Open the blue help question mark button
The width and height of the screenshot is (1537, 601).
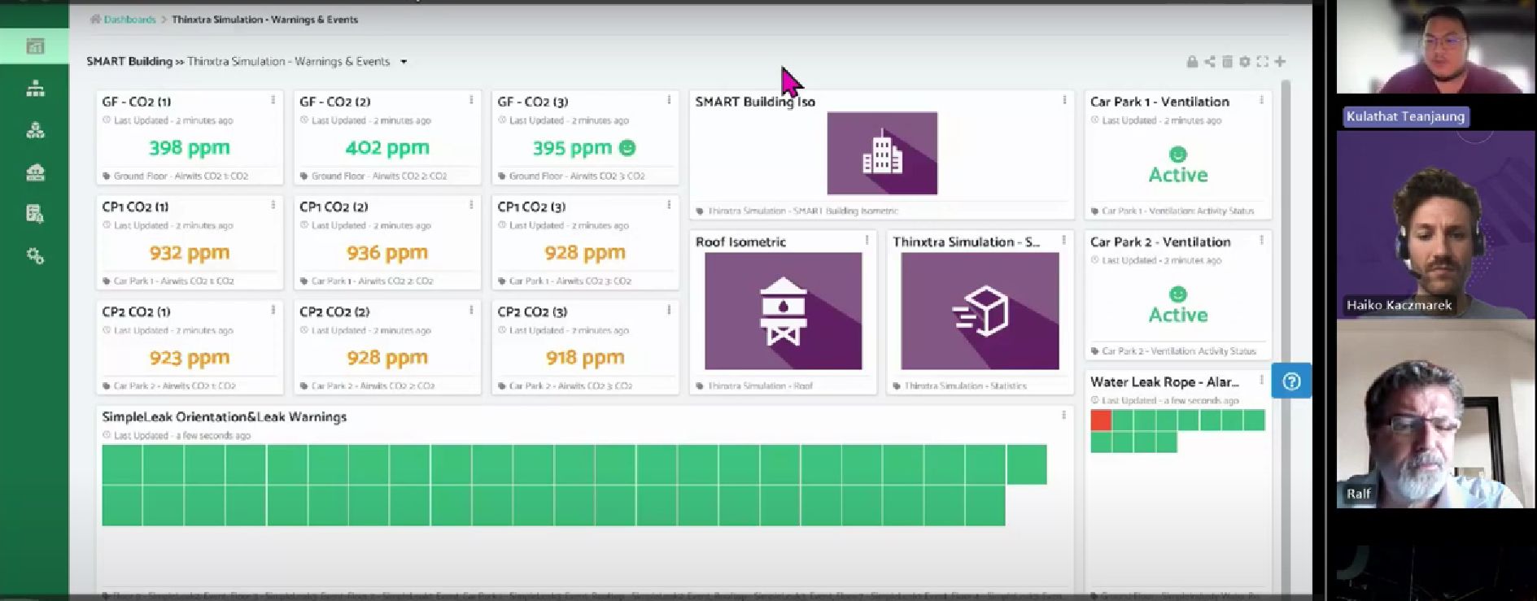pos(1291,381)
